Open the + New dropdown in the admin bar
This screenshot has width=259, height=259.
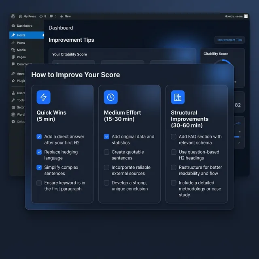(x=65, y=16)
